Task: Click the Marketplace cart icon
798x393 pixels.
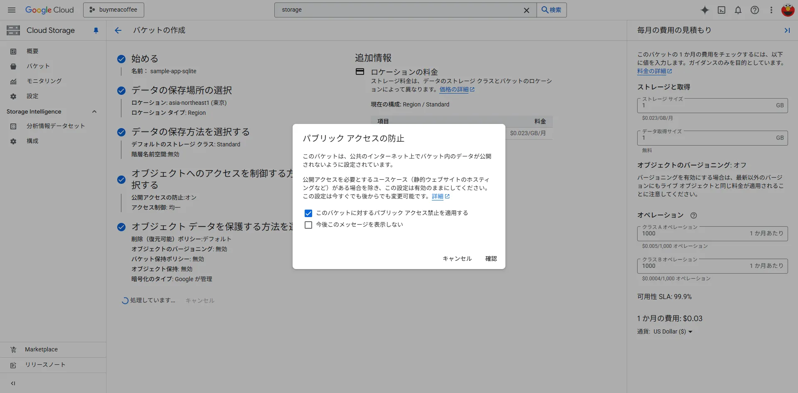Action: pos(13,350)
